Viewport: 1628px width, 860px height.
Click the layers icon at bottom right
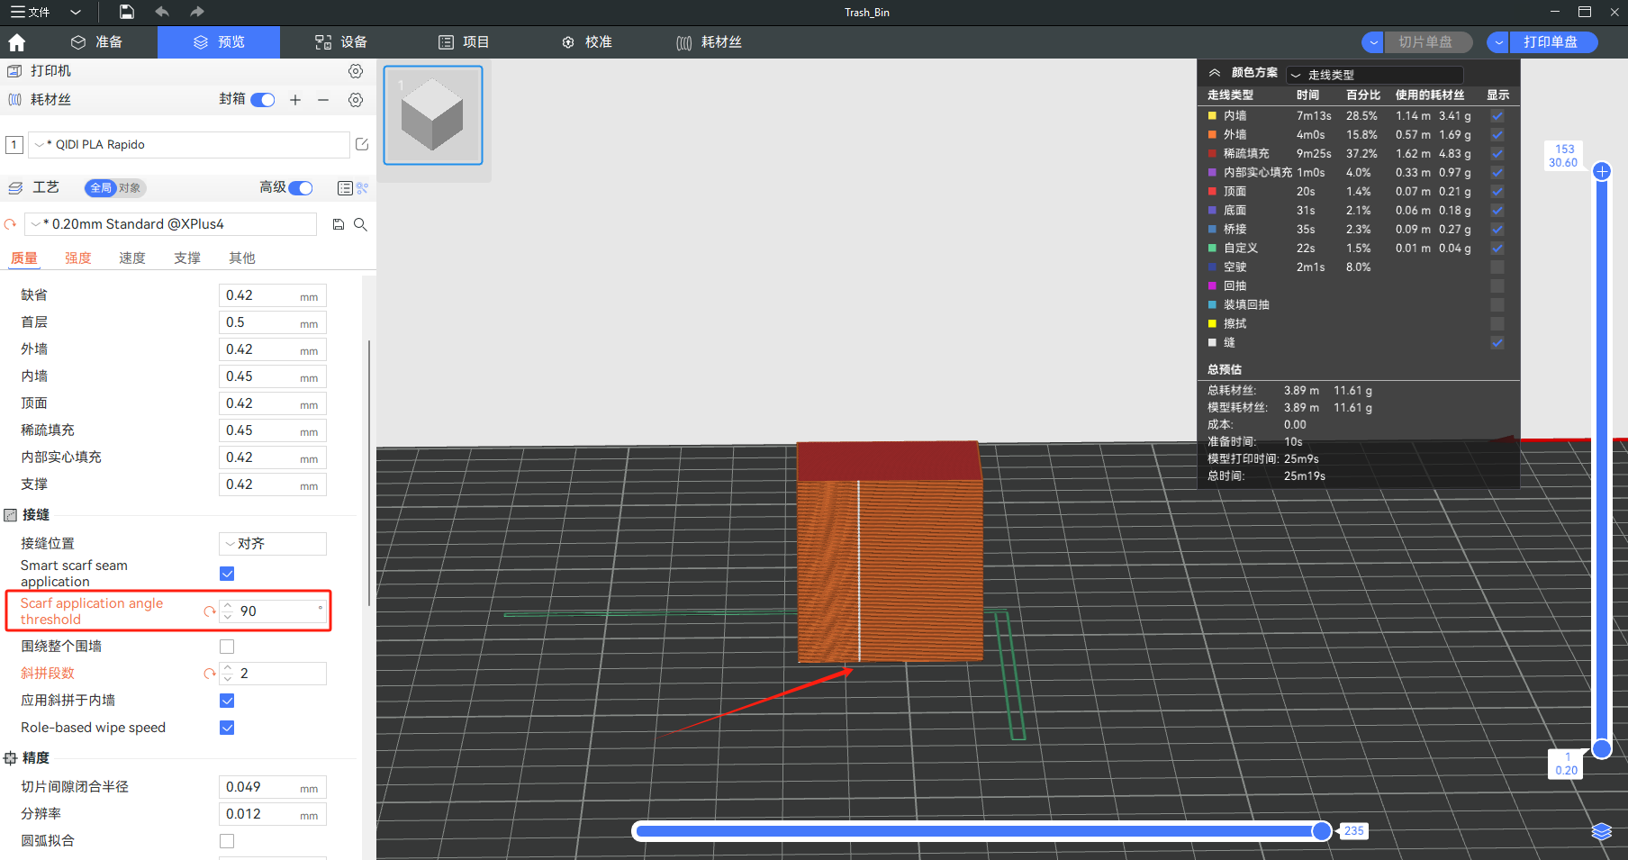pyautogui.click(x=1601, y=831)
